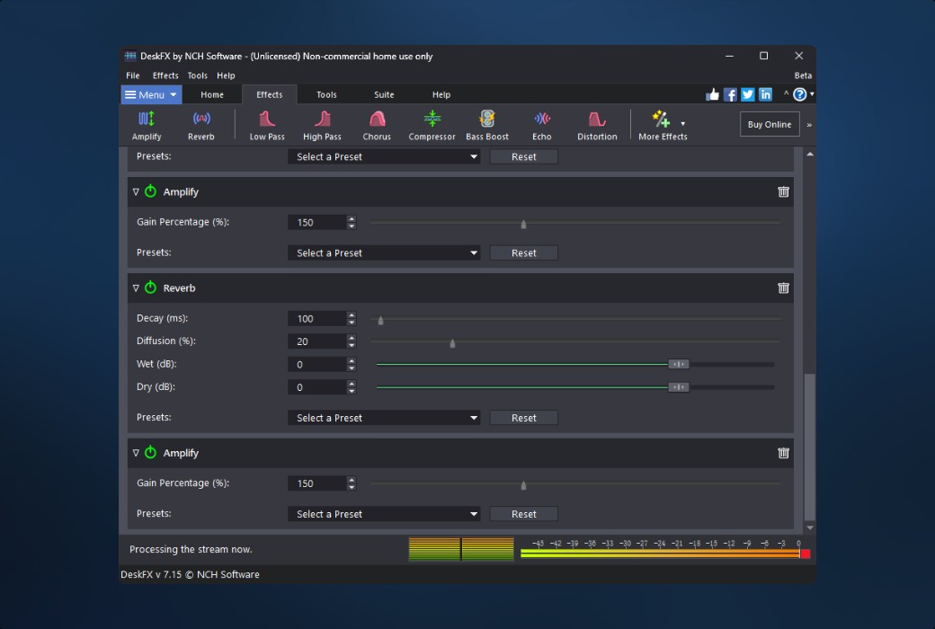Toggle power on the bottom Amplify effect
This screenshot has height=629, width=935.
click(151, 454)
